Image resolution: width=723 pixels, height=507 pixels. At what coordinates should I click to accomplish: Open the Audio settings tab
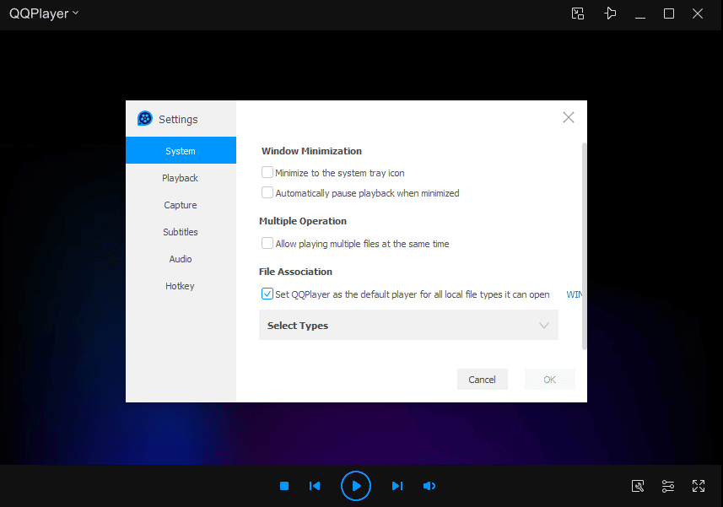(181, 259)
